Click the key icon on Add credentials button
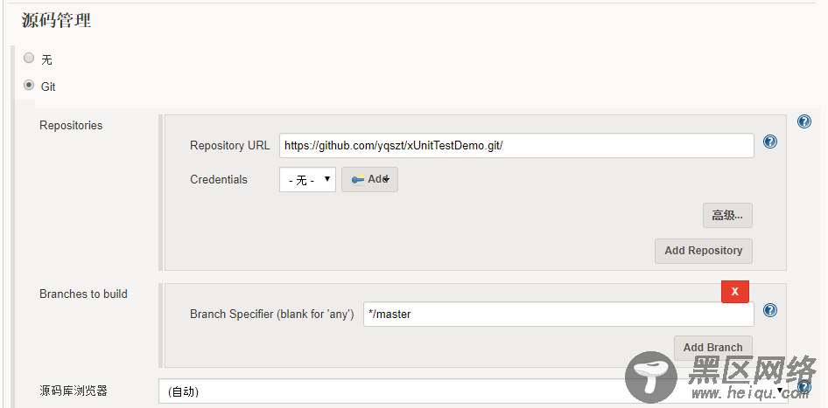Screen dimensions: 828x408 point(358,180)
